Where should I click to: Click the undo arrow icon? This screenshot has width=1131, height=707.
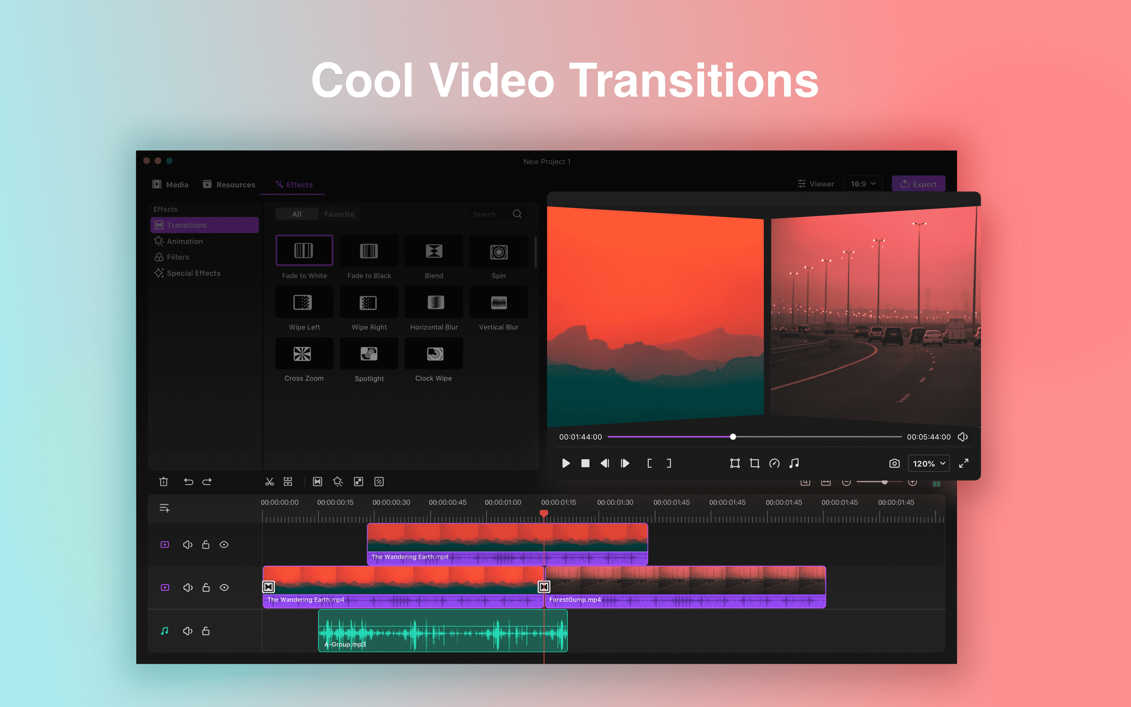pos(188,482)
